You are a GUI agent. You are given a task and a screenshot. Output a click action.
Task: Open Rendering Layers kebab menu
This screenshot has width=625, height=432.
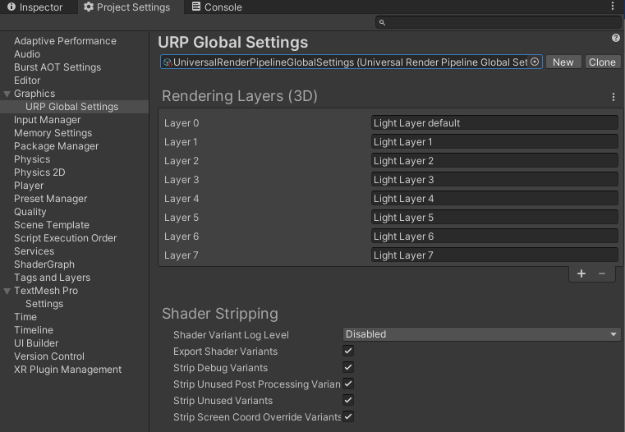pyautogui.click(x=614, y=97)
